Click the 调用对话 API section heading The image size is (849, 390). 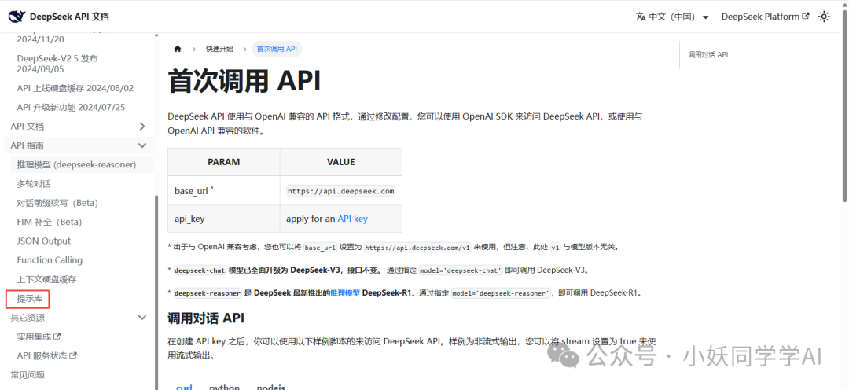[x=206, y=318]
